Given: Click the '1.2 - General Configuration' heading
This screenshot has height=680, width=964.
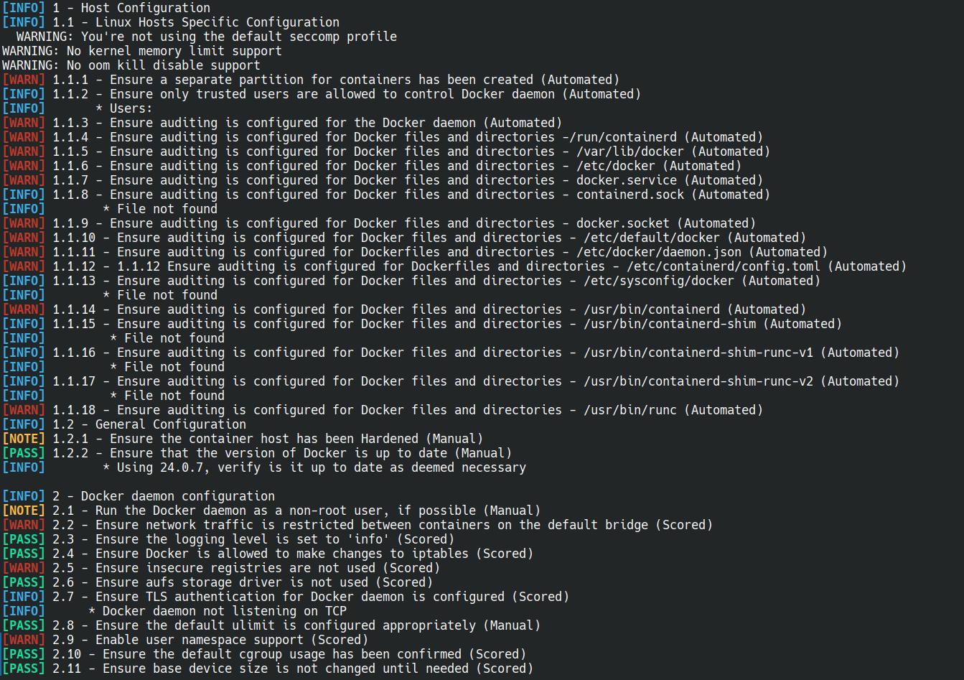Looking at the screenshot, I should pyautogui.click(x=149, y=424).
